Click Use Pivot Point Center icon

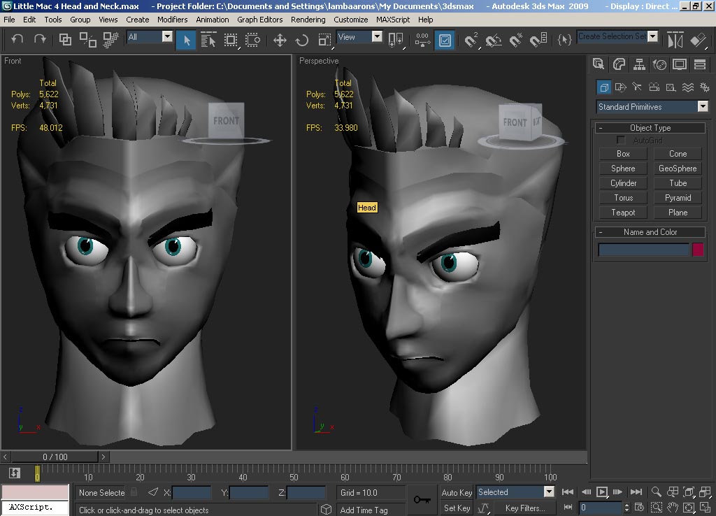[396, 40]
